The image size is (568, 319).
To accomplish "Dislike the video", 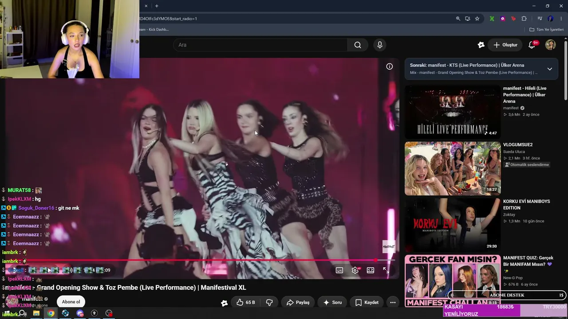I will pos(269,303).
